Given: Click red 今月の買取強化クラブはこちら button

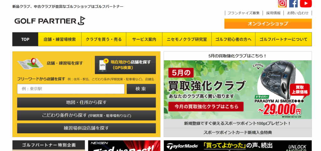Looking at the screenshot, I should click(206, 107).
